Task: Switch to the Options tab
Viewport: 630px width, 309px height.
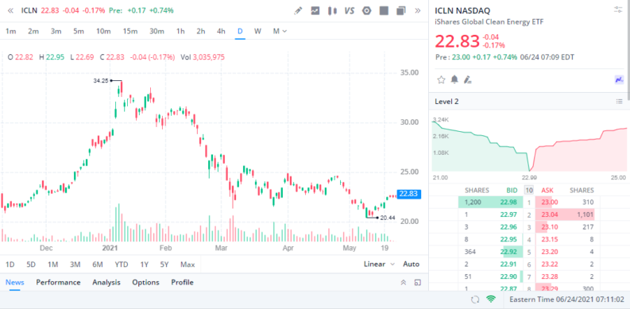Action: [145, 283]
